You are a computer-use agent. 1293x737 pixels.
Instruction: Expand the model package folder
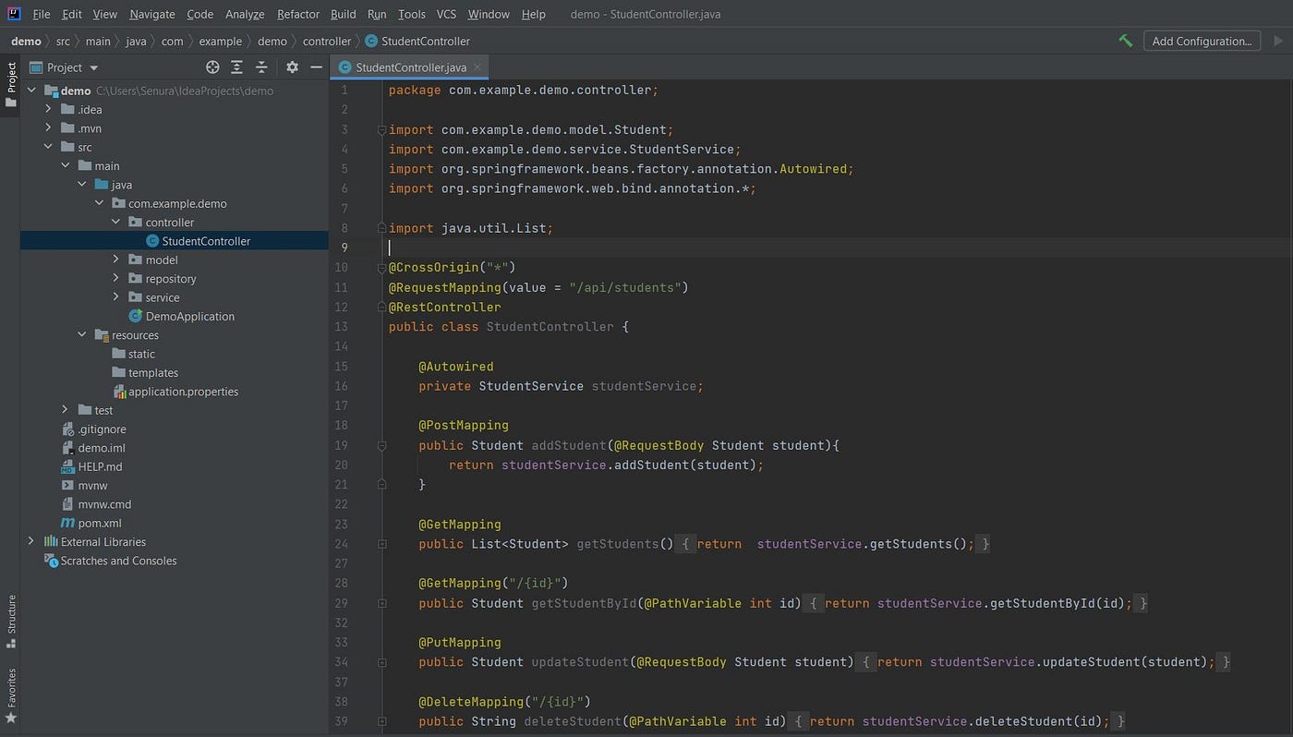pyautogui.click(x=116, y=260)
